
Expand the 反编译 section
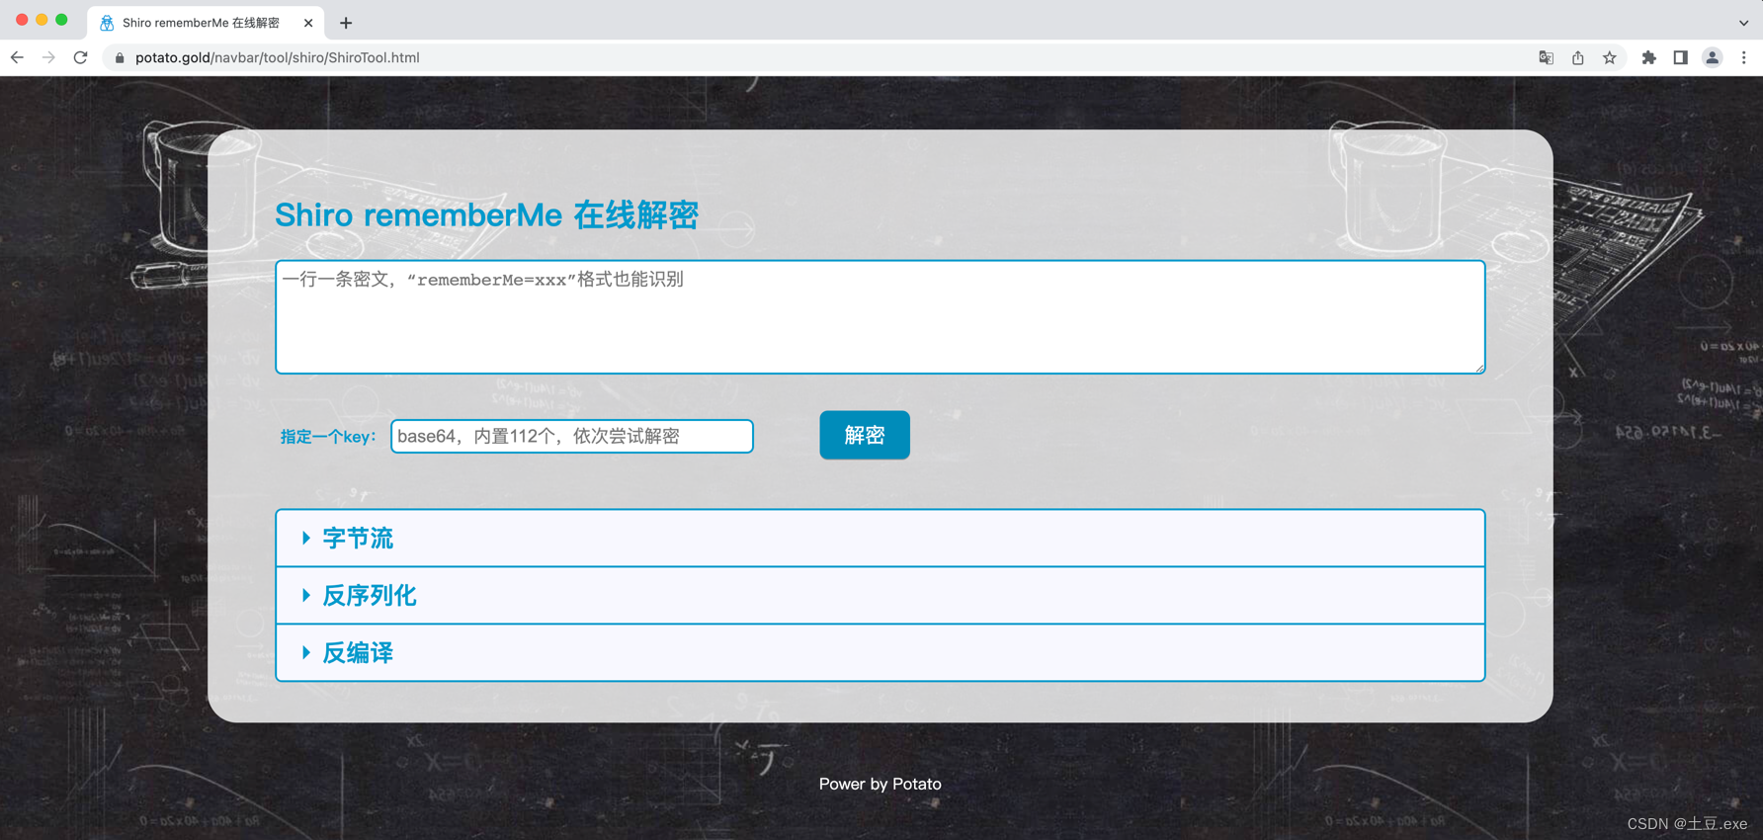click(880, 653)
